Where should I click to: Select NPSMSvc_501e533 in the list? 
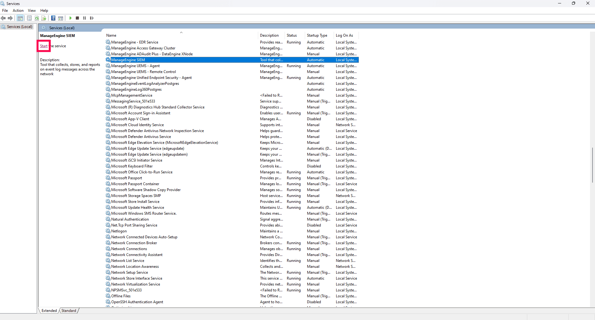tap(232, 290)
